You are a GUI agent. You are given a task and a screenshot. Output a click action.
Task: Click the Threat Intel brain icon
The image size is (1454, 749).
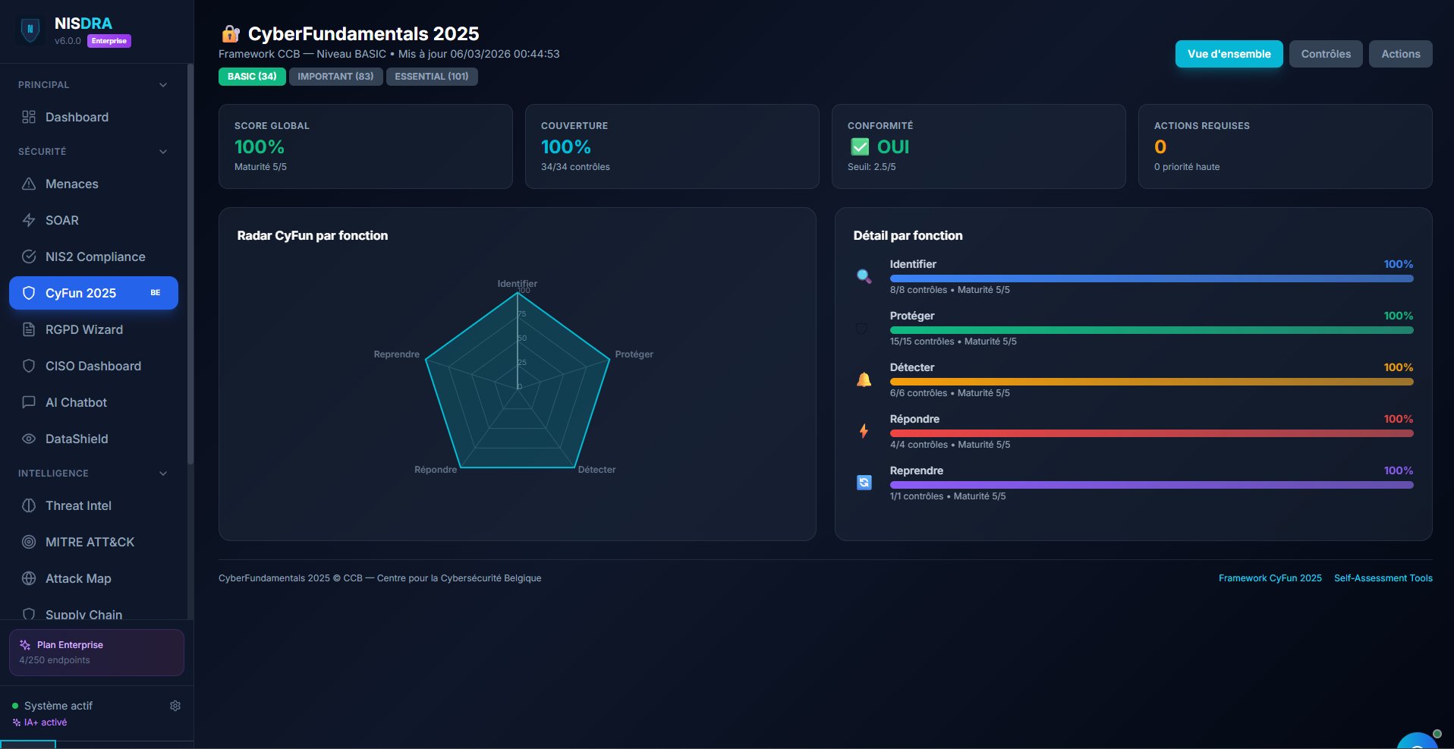click(x=29, y=505)
